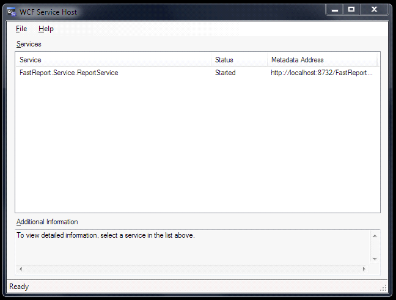Click the empty area of the Services list

click(197, 145)
